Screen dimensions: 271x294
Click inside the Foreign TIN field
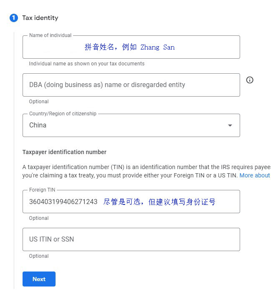click(131, 202)
